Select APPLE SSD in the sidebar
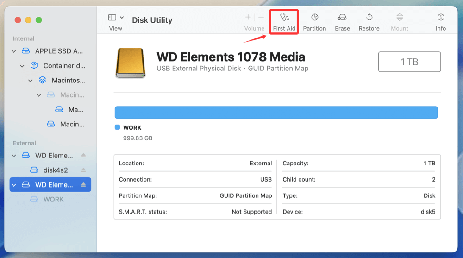463x258 pixels. click(x=50, y=51)
